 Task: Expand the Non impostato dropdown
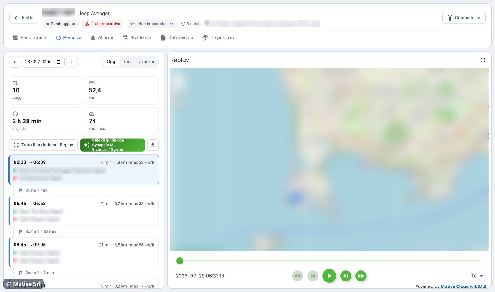click(x=152, y=24)
